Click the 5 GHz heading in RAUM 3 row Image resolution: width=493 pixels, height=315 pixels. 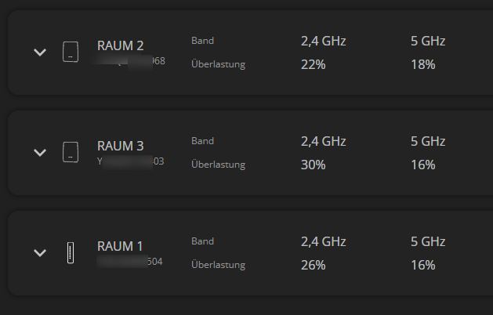427,142
